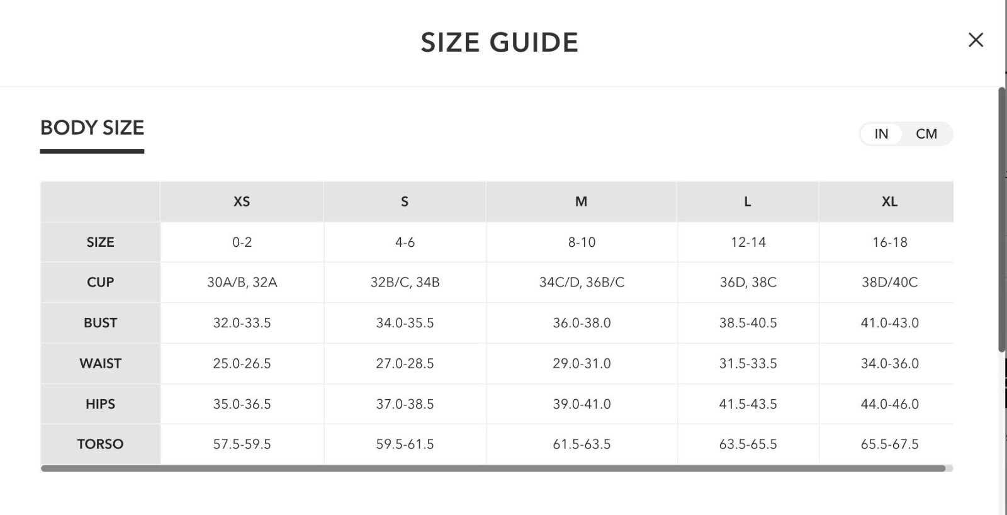Click the 34C/D, 36B/C cup cell
1007x515 pixels.
(582, 283)
